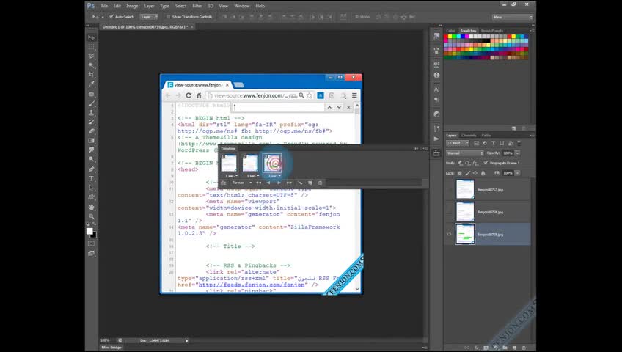This screenshot has height=352, width=622.
Task: Switch to the Channels tab
Action: 469,135
